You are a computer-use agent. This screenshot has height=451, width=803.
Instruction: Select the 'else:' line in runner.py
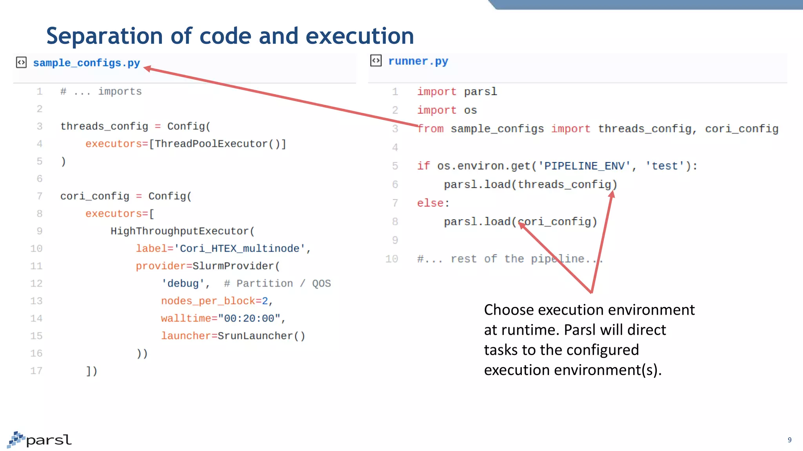pos(433,203)
